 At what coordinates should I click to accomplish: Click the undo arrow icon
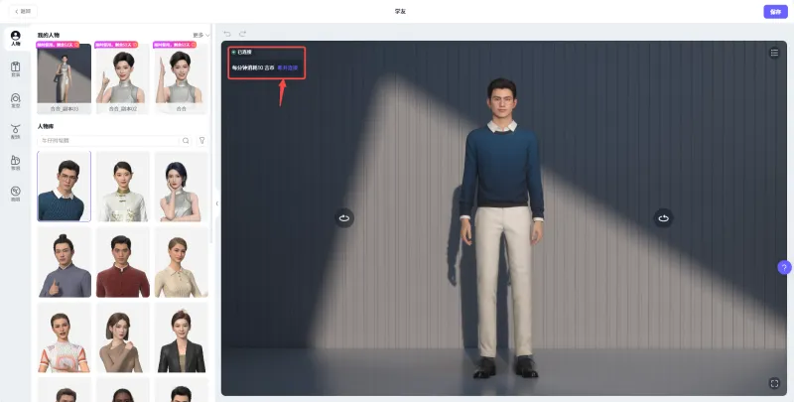[x=227, y=34]
